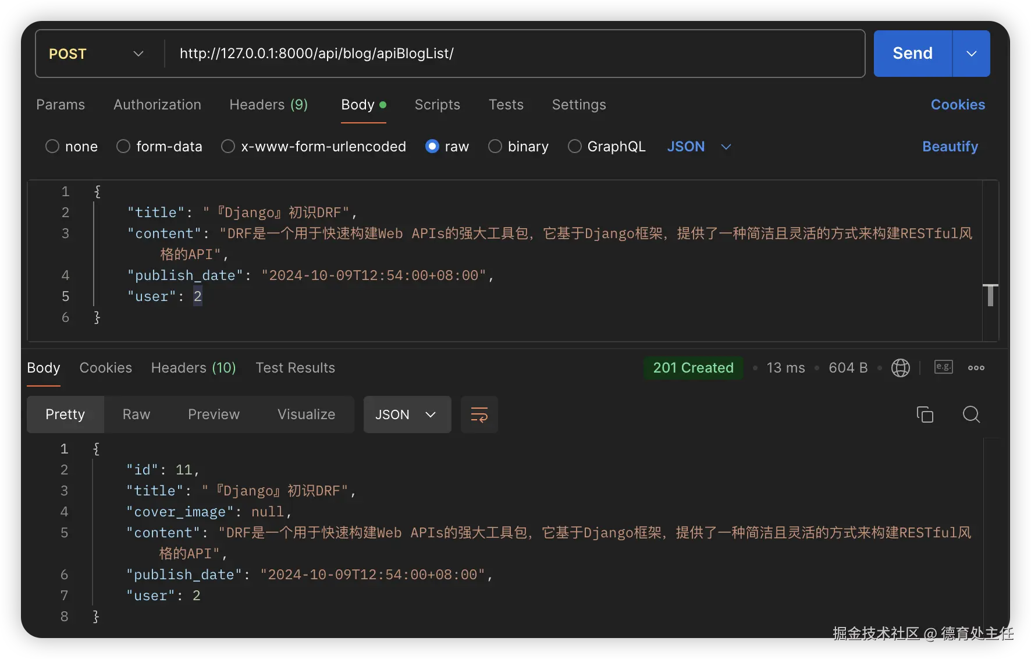Screen dimensions: 1031x659
Task: Click Beautify to format the body
Action: (x=950, y=146)
